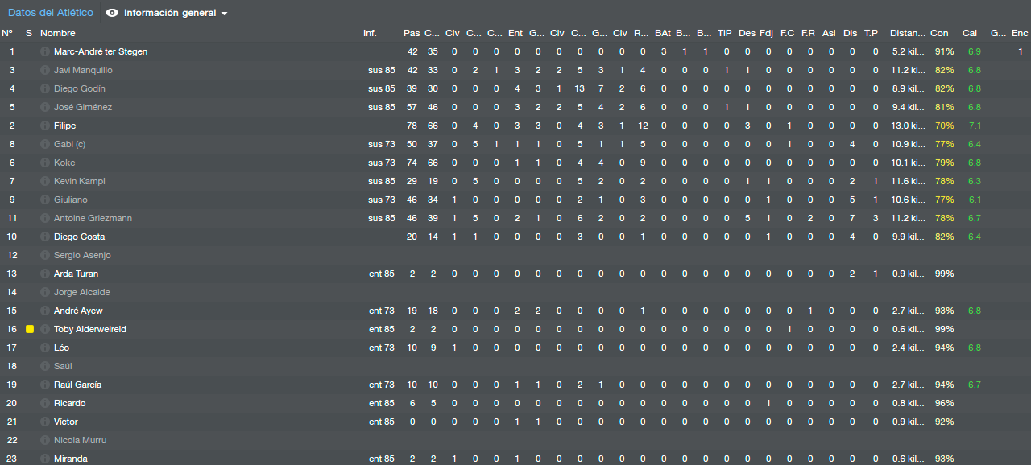Sort by the Nº squad number header

[7, 33]
